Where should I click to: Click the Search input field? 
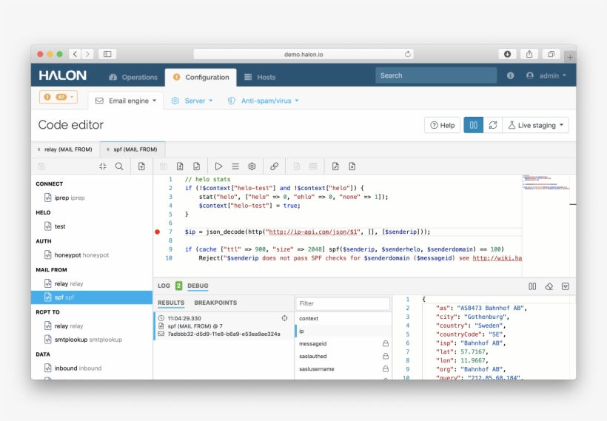436,75
